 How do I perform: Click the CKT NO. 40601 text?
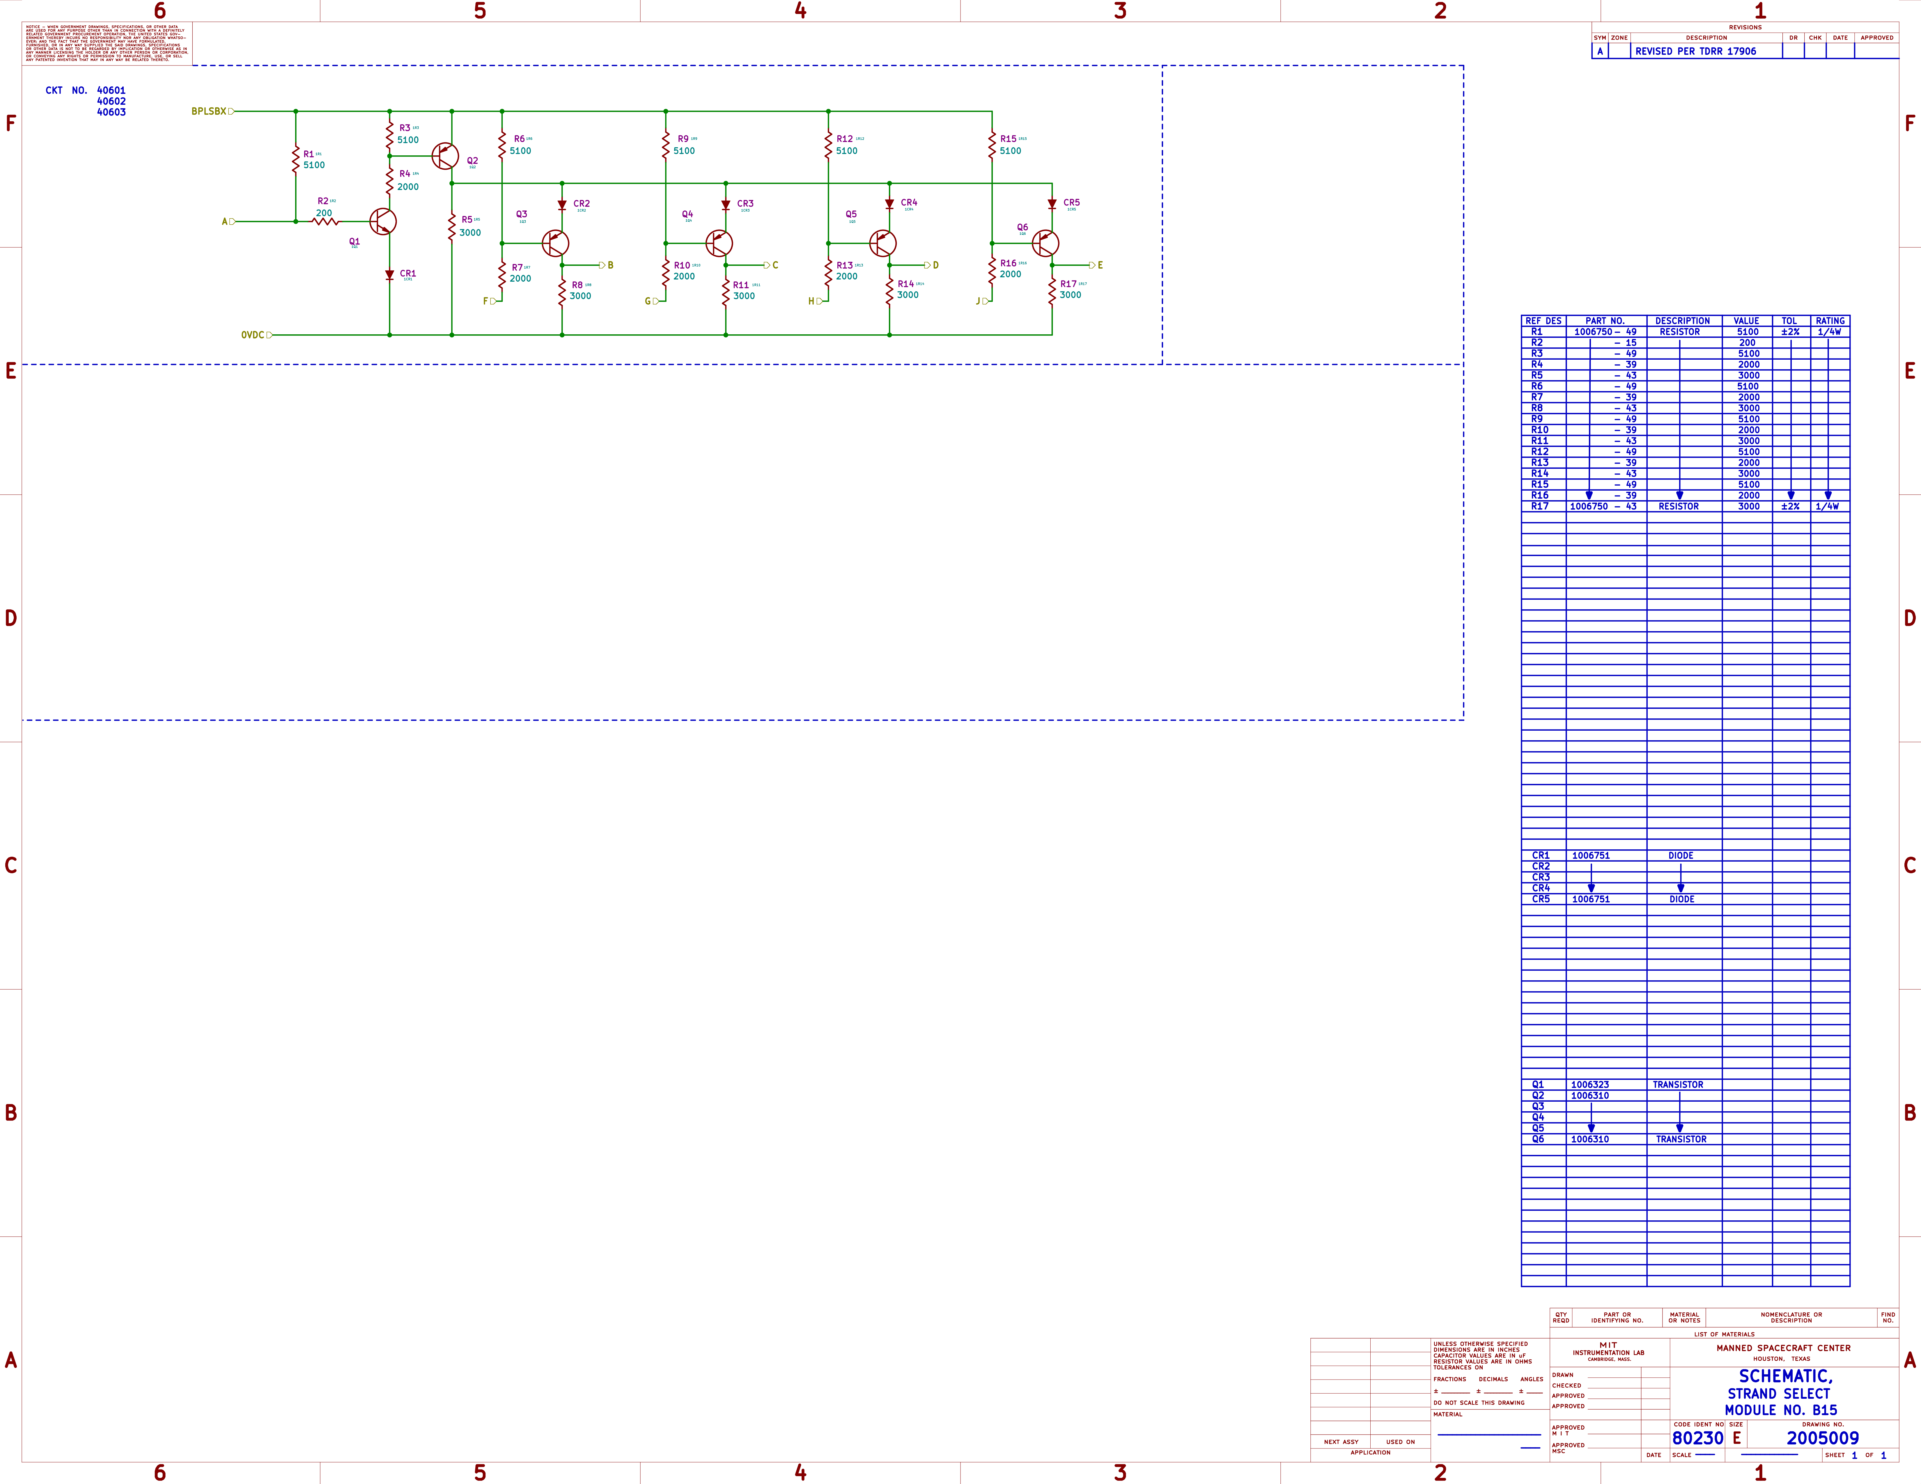(x=85, y=90)
